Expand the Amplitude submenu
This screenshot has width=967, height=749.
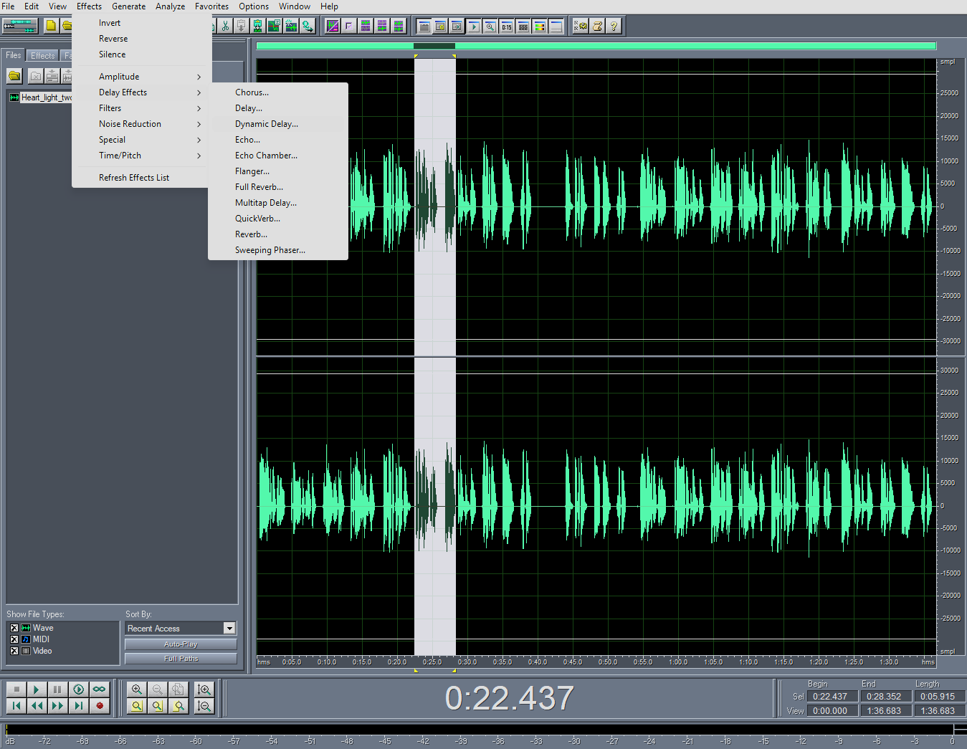[x=140, y=77]
